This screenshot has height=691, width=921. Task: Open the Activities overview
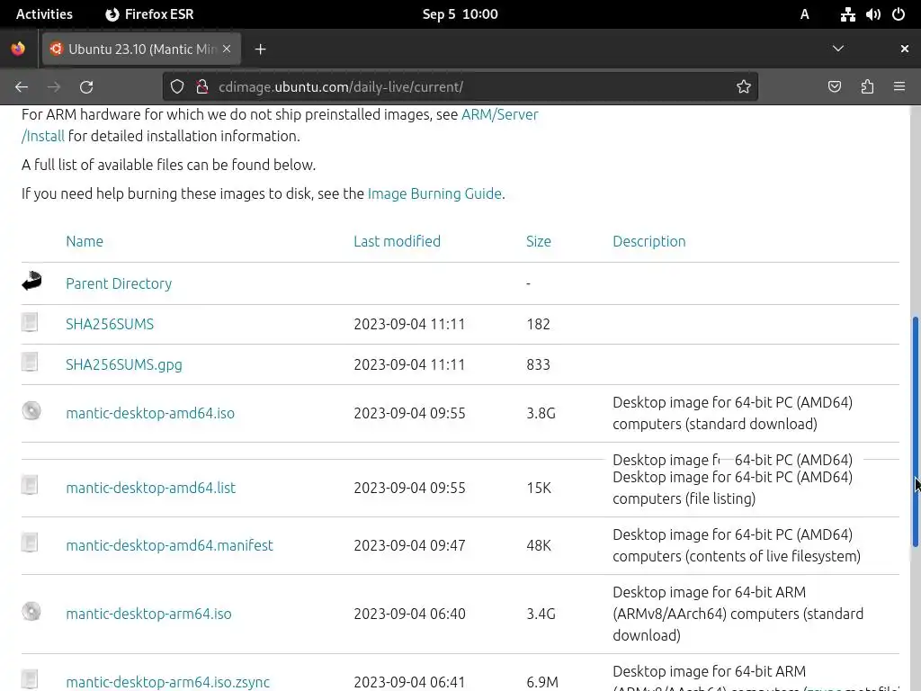(x=44, y=14)
